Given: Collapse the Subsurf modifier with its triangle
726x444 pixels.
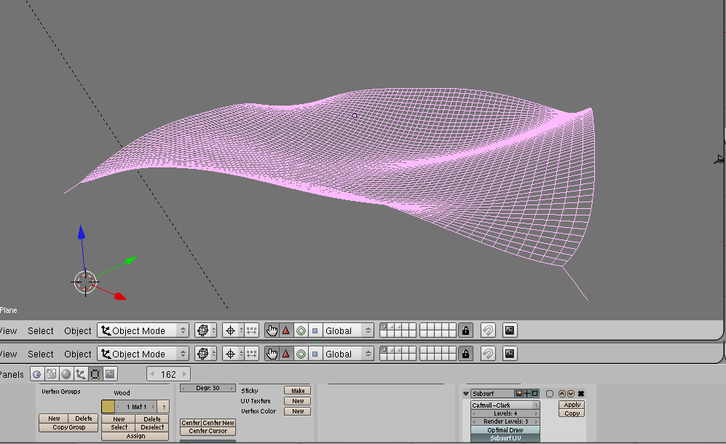Looking at the screenshot, I should click(466, 394).
